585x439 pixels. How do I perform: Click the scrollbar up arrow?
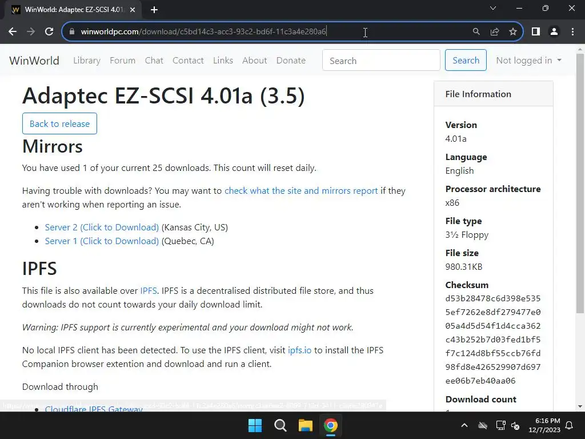point(580,49)
